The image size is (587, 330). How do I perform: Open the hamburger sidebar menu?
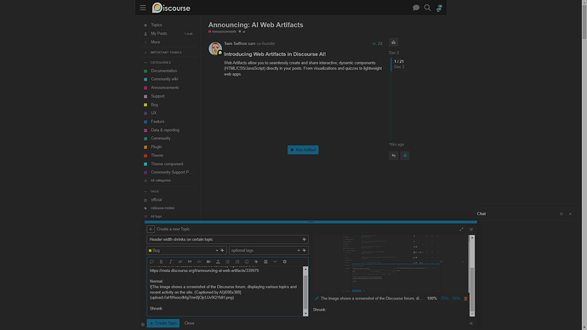[x=143, y=8]
